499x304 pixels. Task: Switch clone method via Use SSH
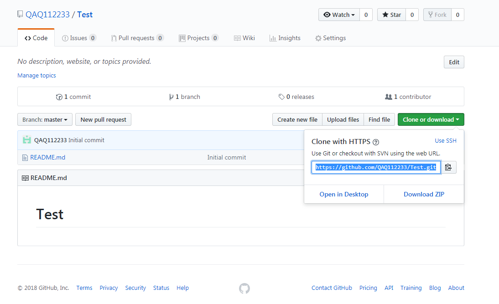click(446, 141)
